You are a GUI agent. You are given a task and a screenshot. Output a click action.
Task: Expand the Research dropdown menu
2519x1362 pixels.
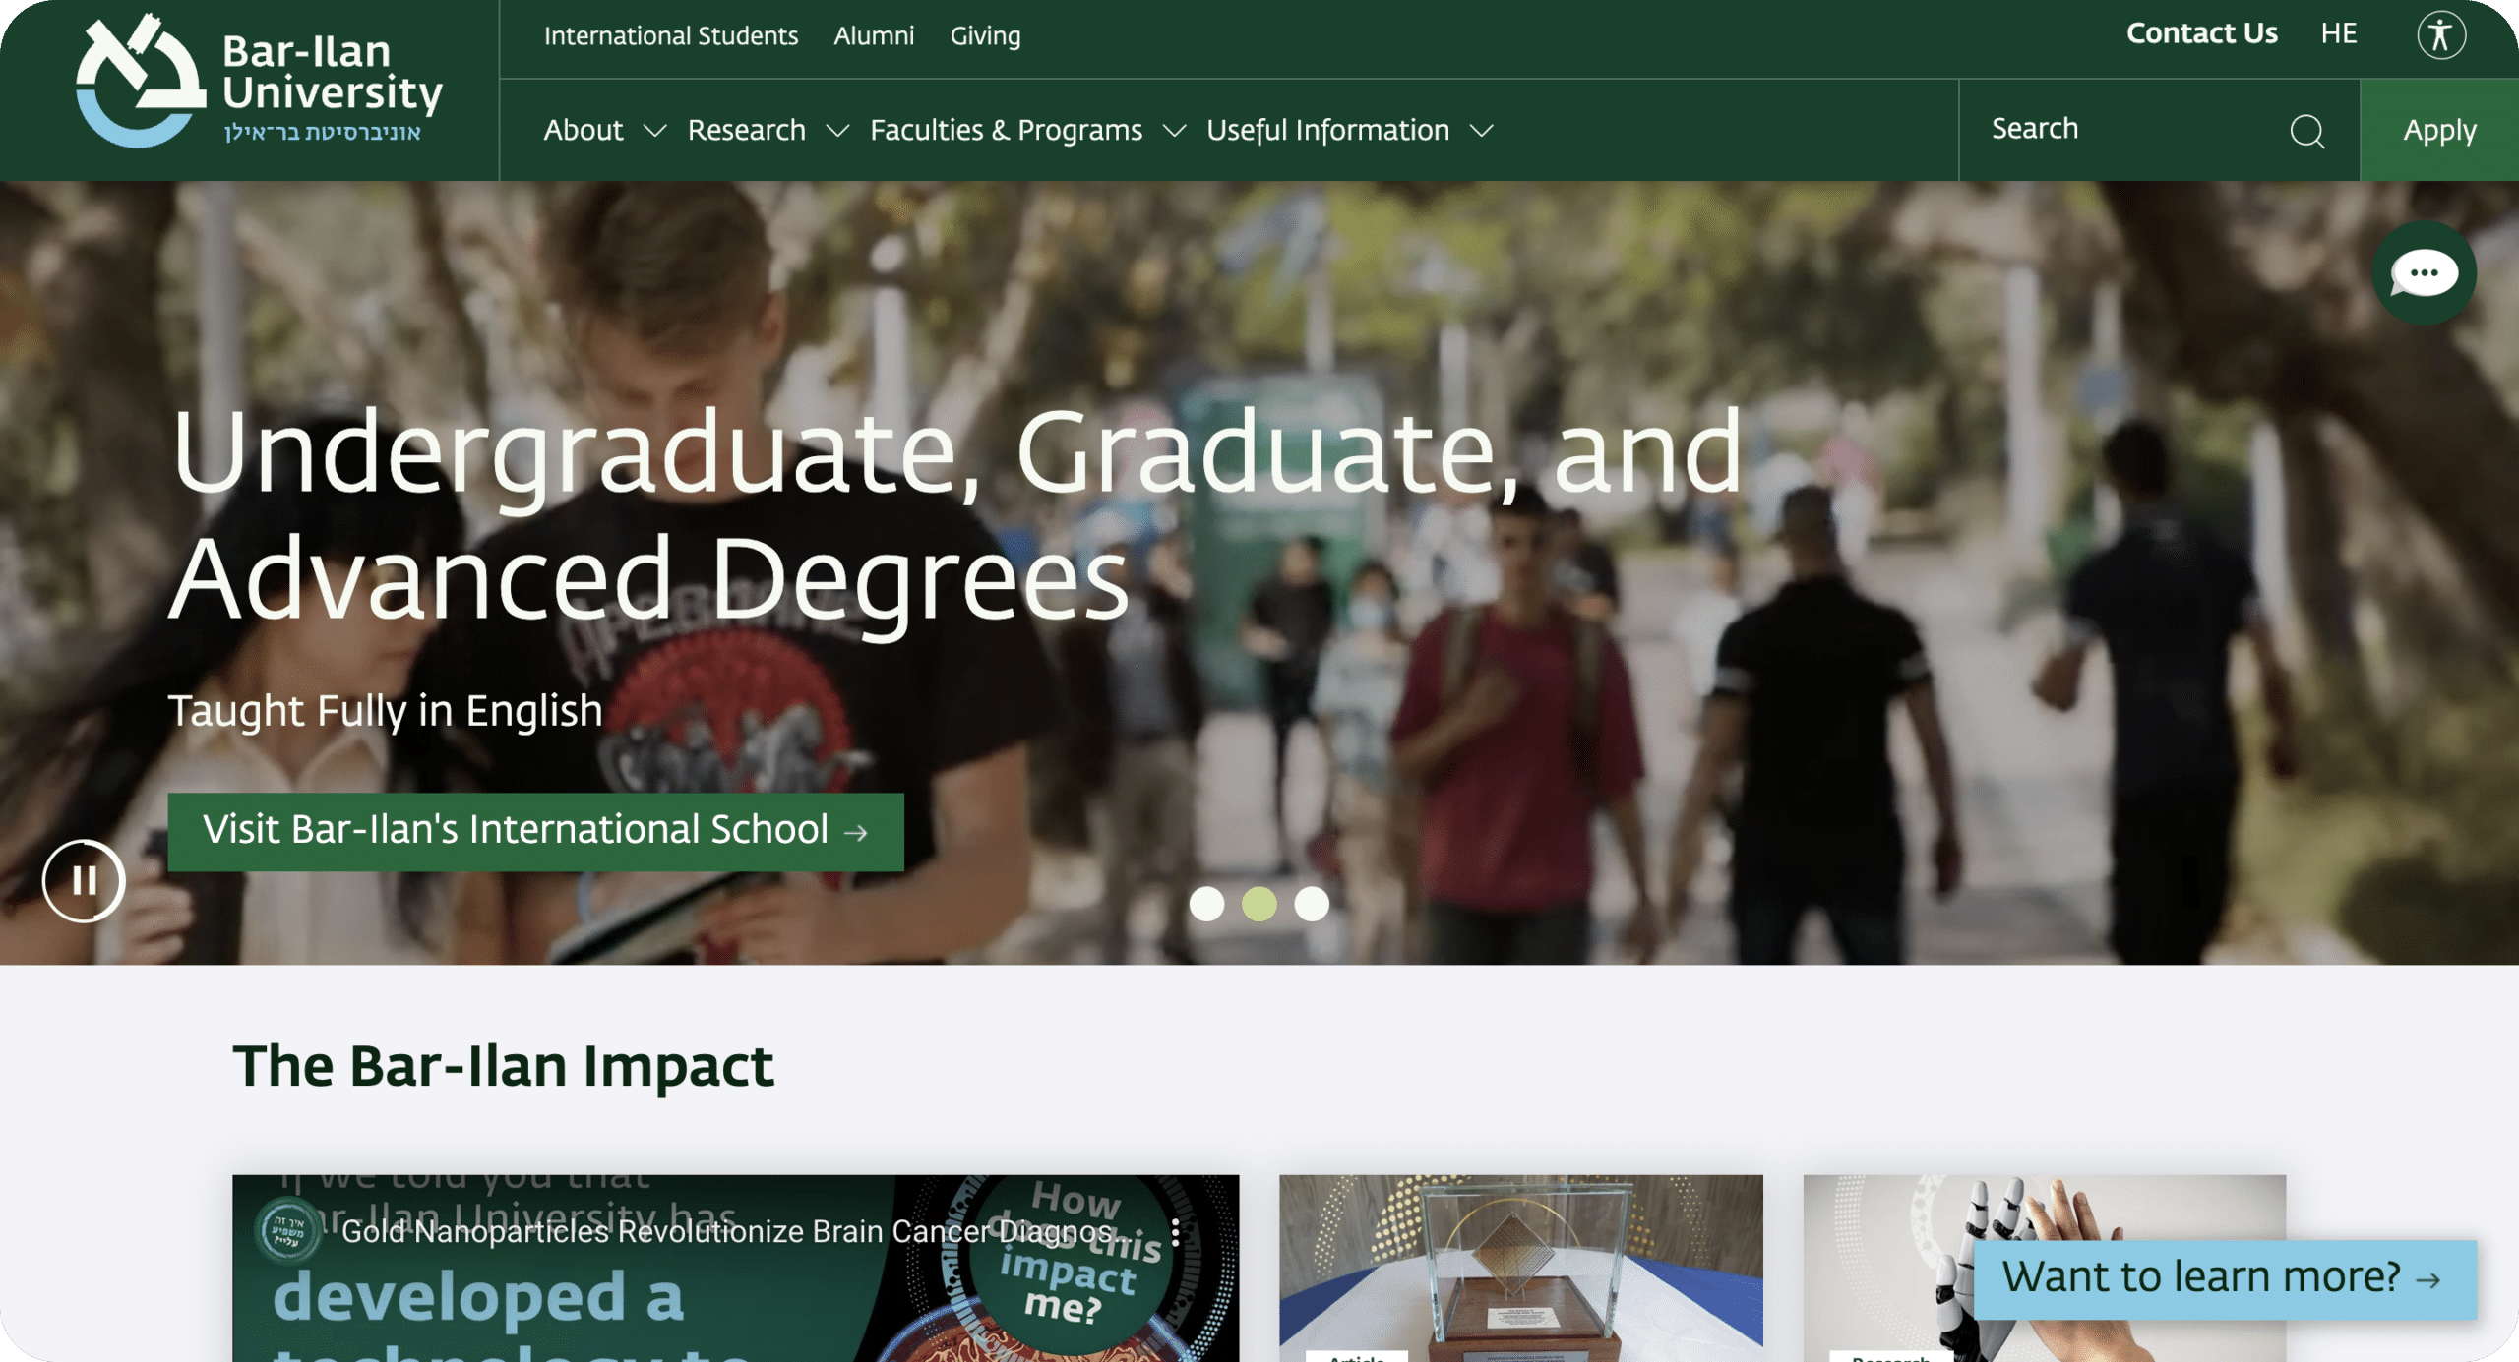(768, 131)
